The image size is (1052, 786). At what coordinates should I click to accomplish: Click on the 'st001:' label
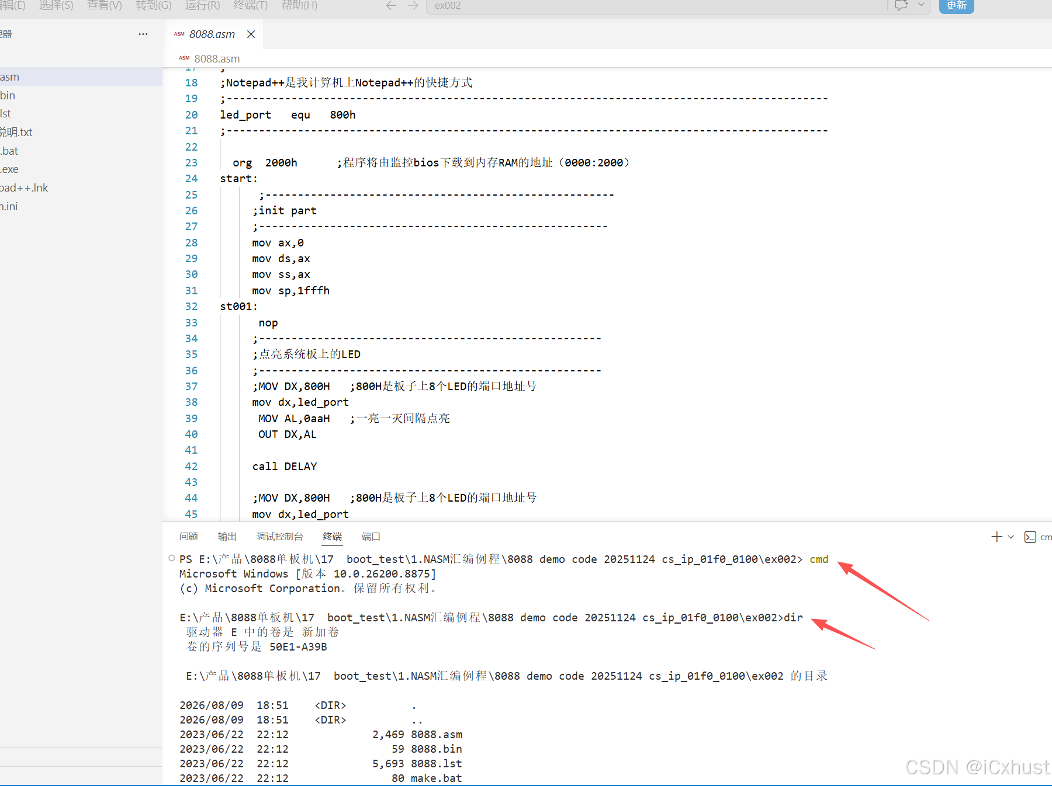(238, 307)
